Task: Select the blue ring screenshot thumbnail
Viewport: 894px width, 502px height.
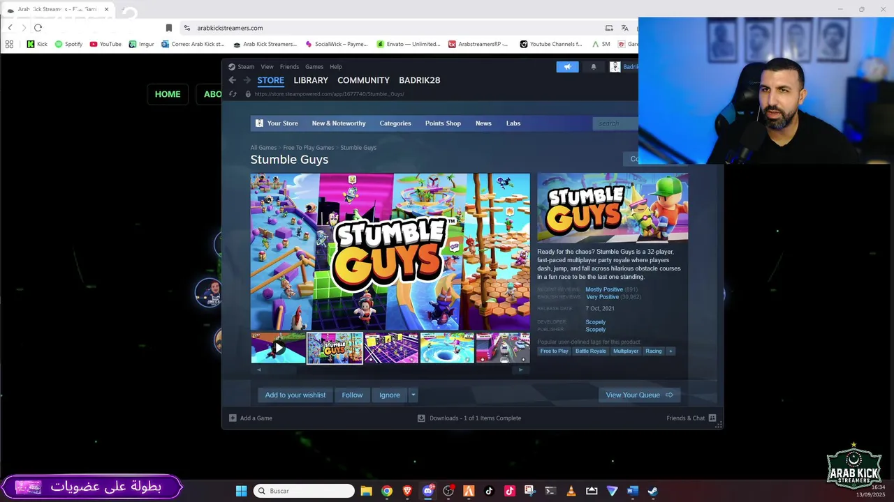Action: [x=447, y=348]
